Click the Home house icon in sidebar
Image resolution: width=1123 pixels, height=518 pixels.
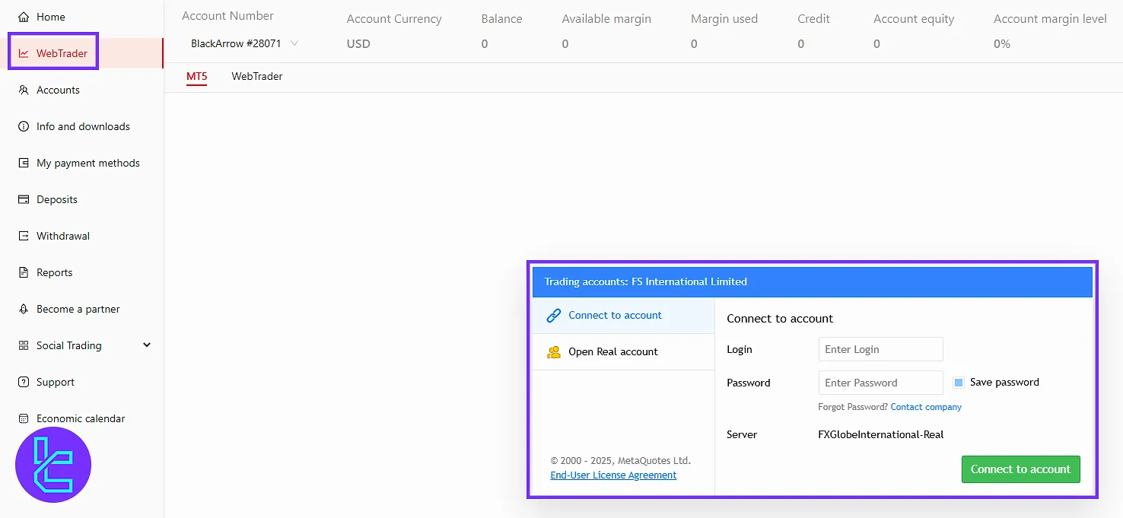click(x=24, y=17)
